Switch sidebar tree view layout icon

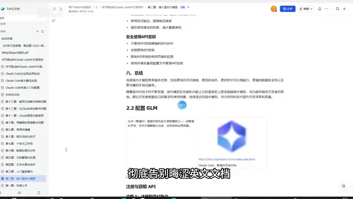[42, 32]
